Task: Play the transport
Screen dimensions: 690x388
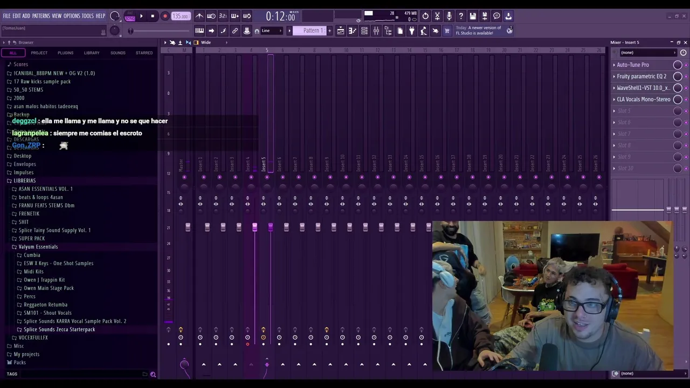Action: pyautogui.click(x=141, y=16)
